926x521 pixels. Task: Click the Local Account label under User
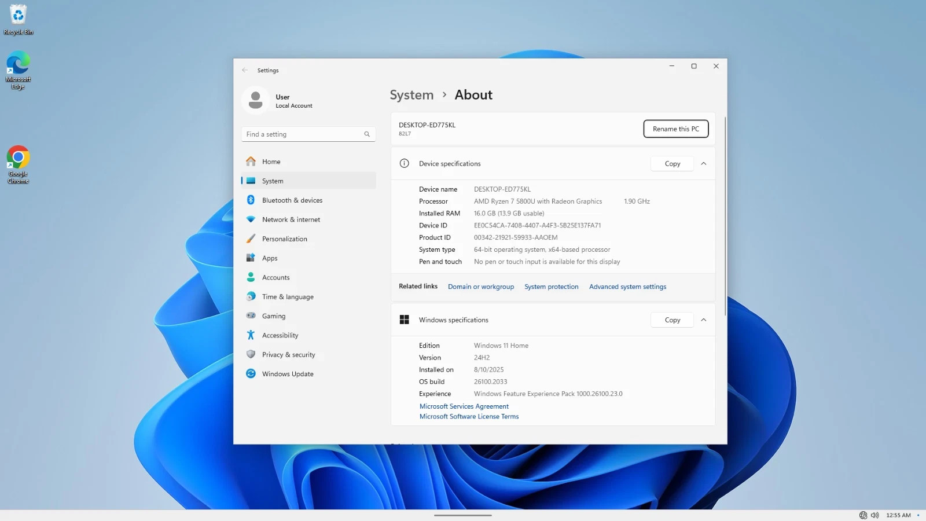point(294,106)
